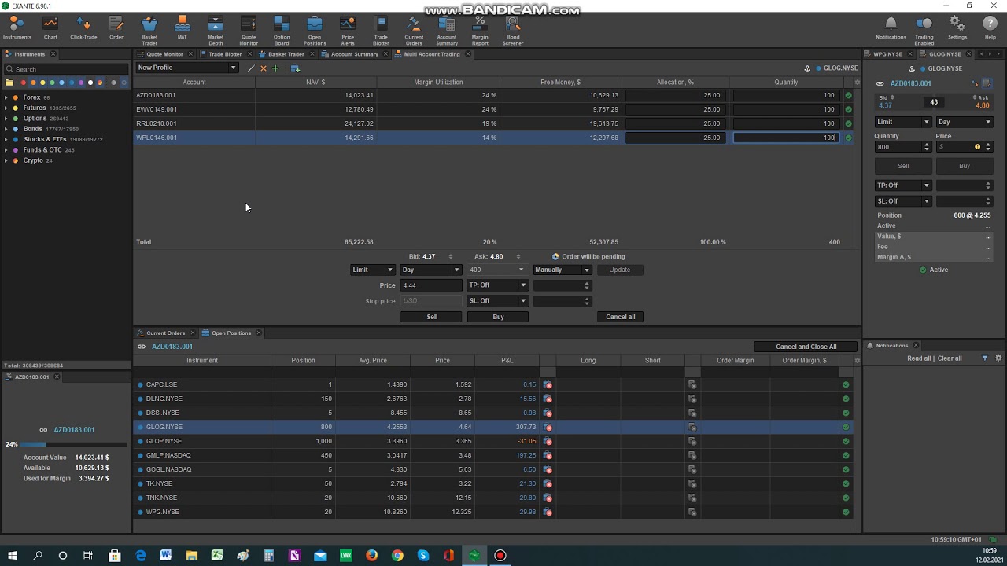Click Clear all link in Notifications
Viewport: 1007px width, 566px height.
coord(950,358)
